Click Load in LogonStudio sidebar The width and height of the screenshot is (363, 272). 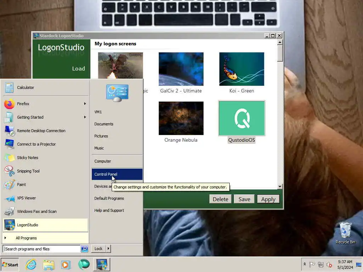[x=78, y=68]
